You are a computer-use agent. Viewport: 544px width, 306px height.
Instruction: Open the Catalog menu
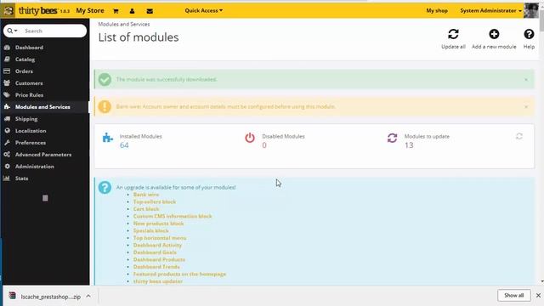click(25, 59)
